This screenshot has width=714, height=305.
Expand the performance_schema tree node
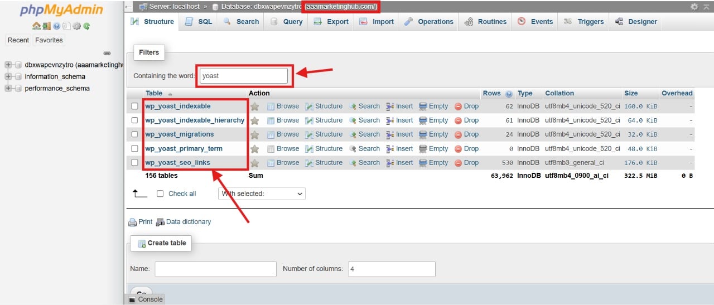click(x=8, y=89)
